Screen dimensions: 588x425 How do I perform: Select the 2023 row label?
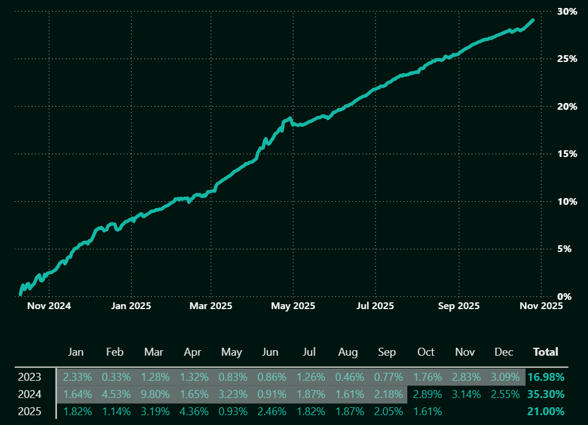pyautogui.click(x=29, y=377)
